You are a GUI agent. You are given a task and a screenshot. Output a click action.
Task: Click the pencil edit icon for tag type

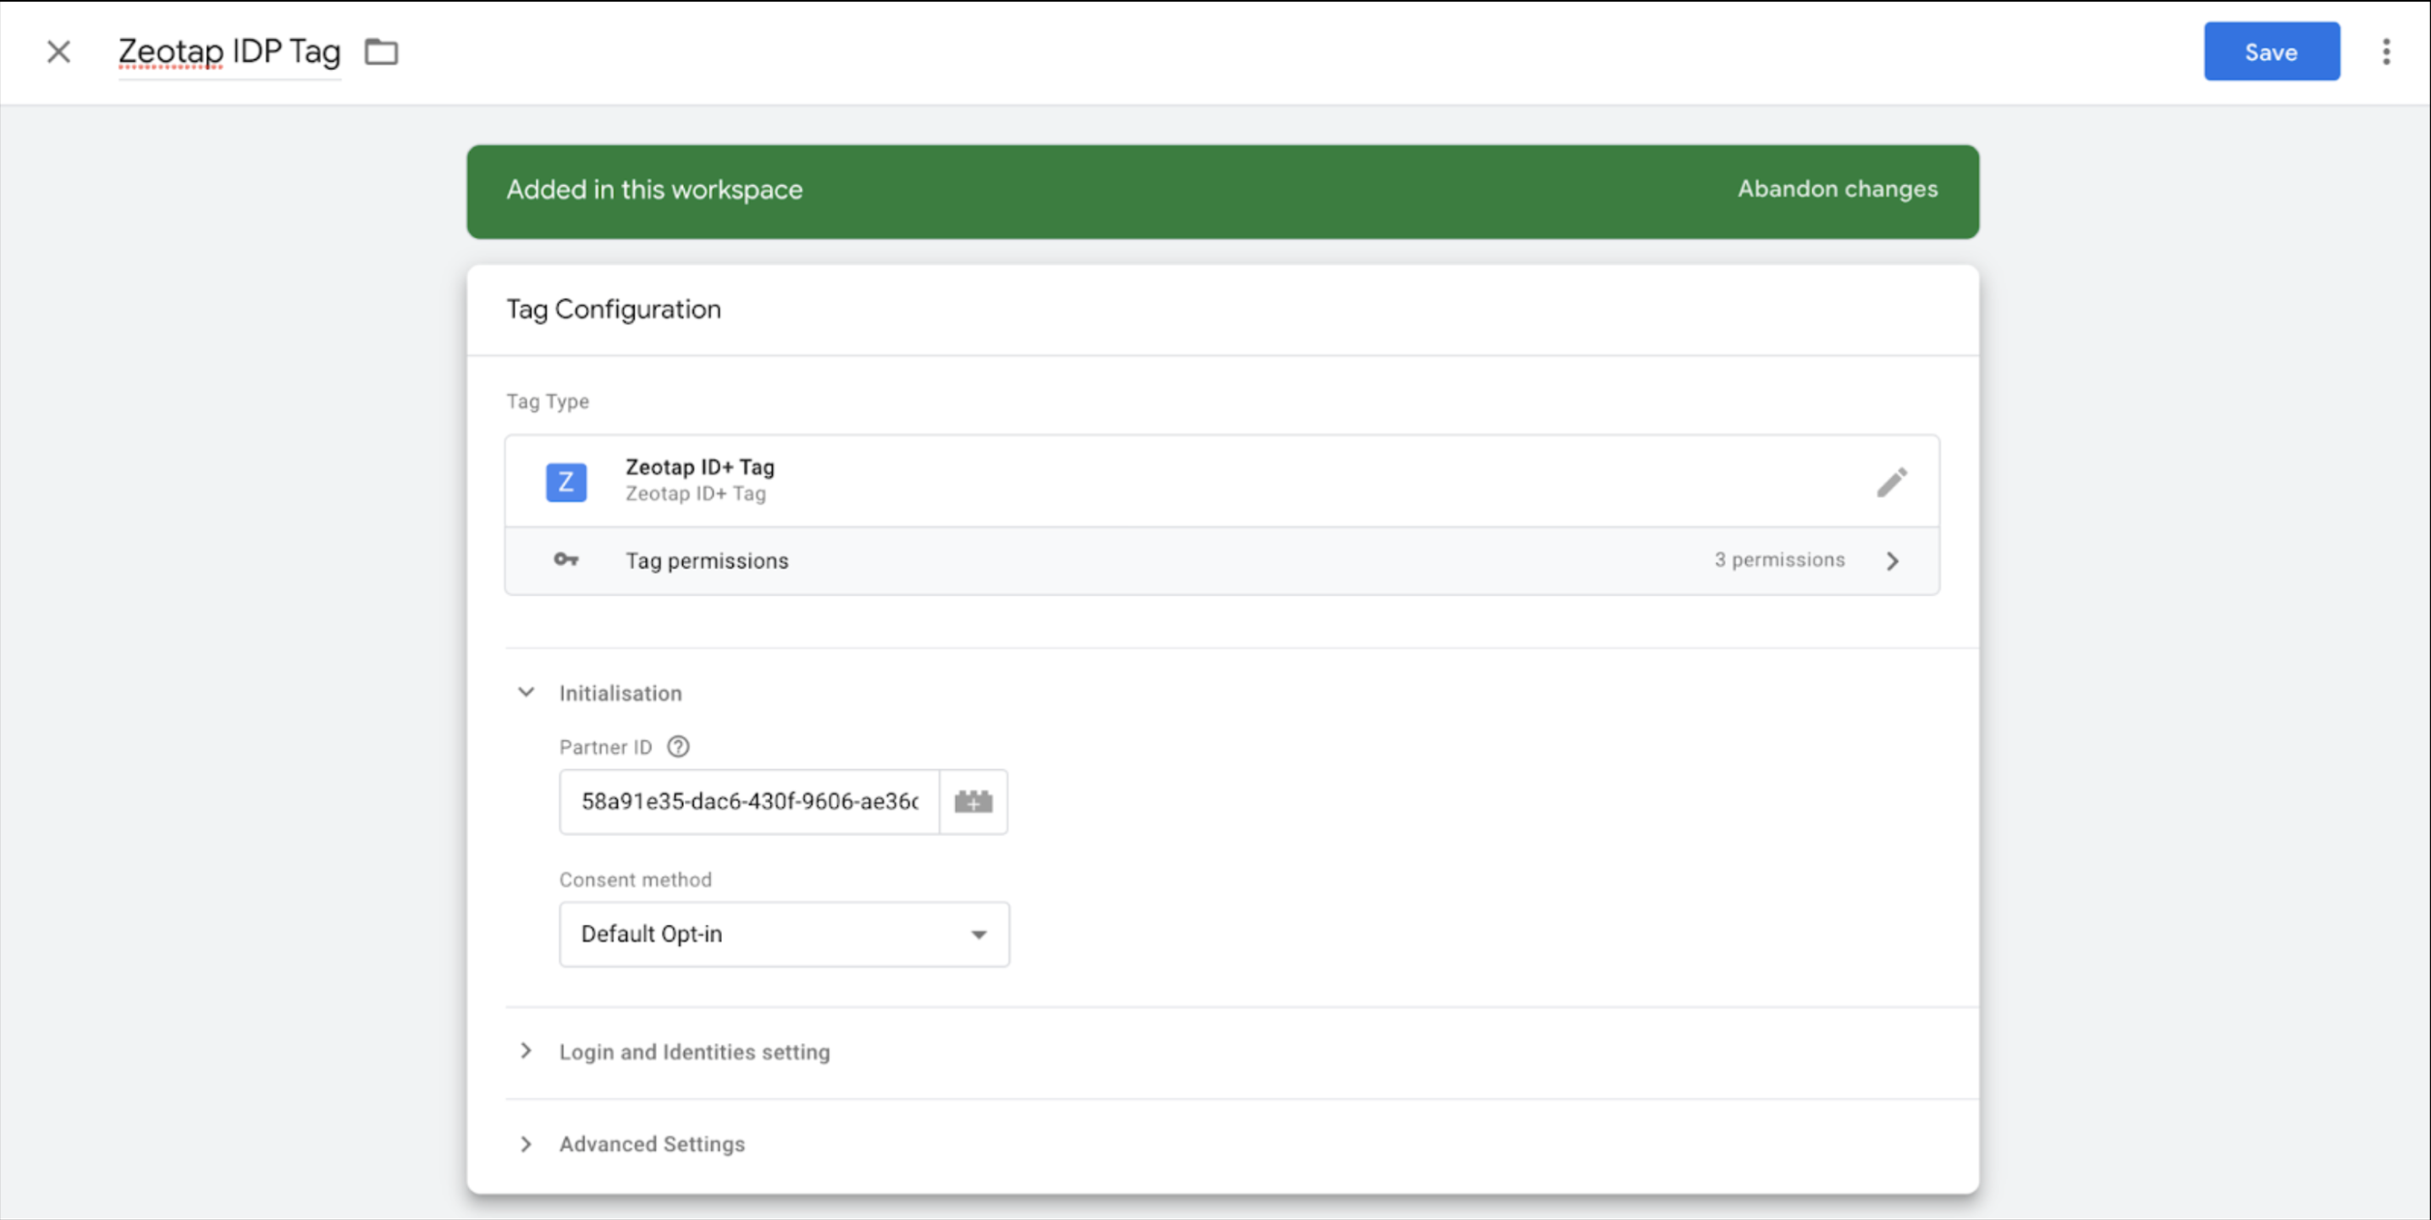[x=1891, y=482]
